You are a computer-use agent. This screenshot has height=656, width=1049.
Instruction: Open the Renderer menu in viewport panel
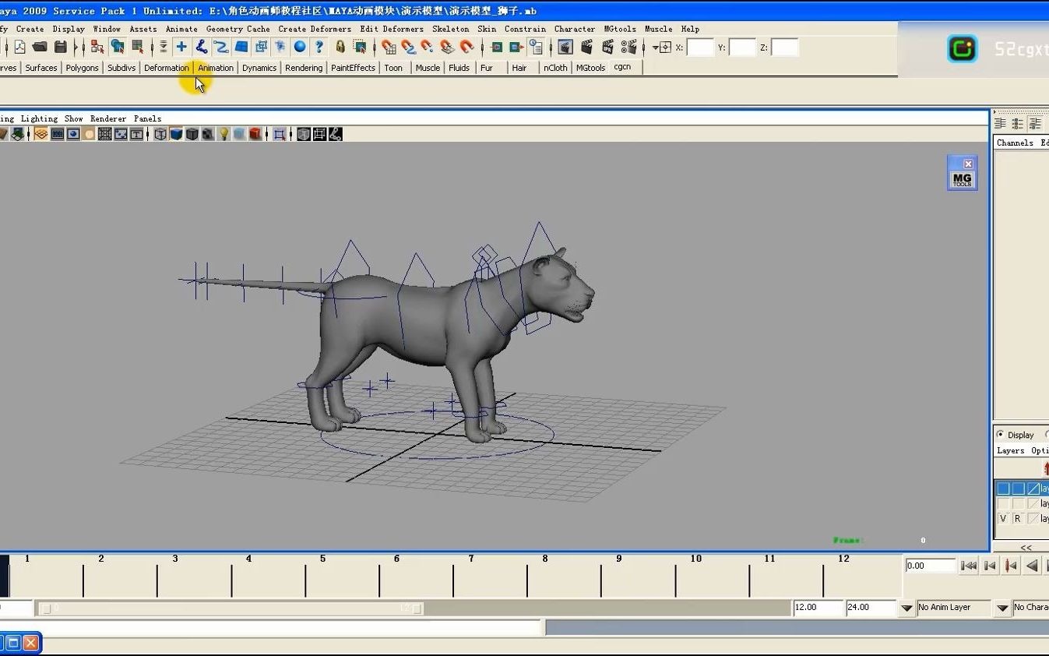point(107,118)
